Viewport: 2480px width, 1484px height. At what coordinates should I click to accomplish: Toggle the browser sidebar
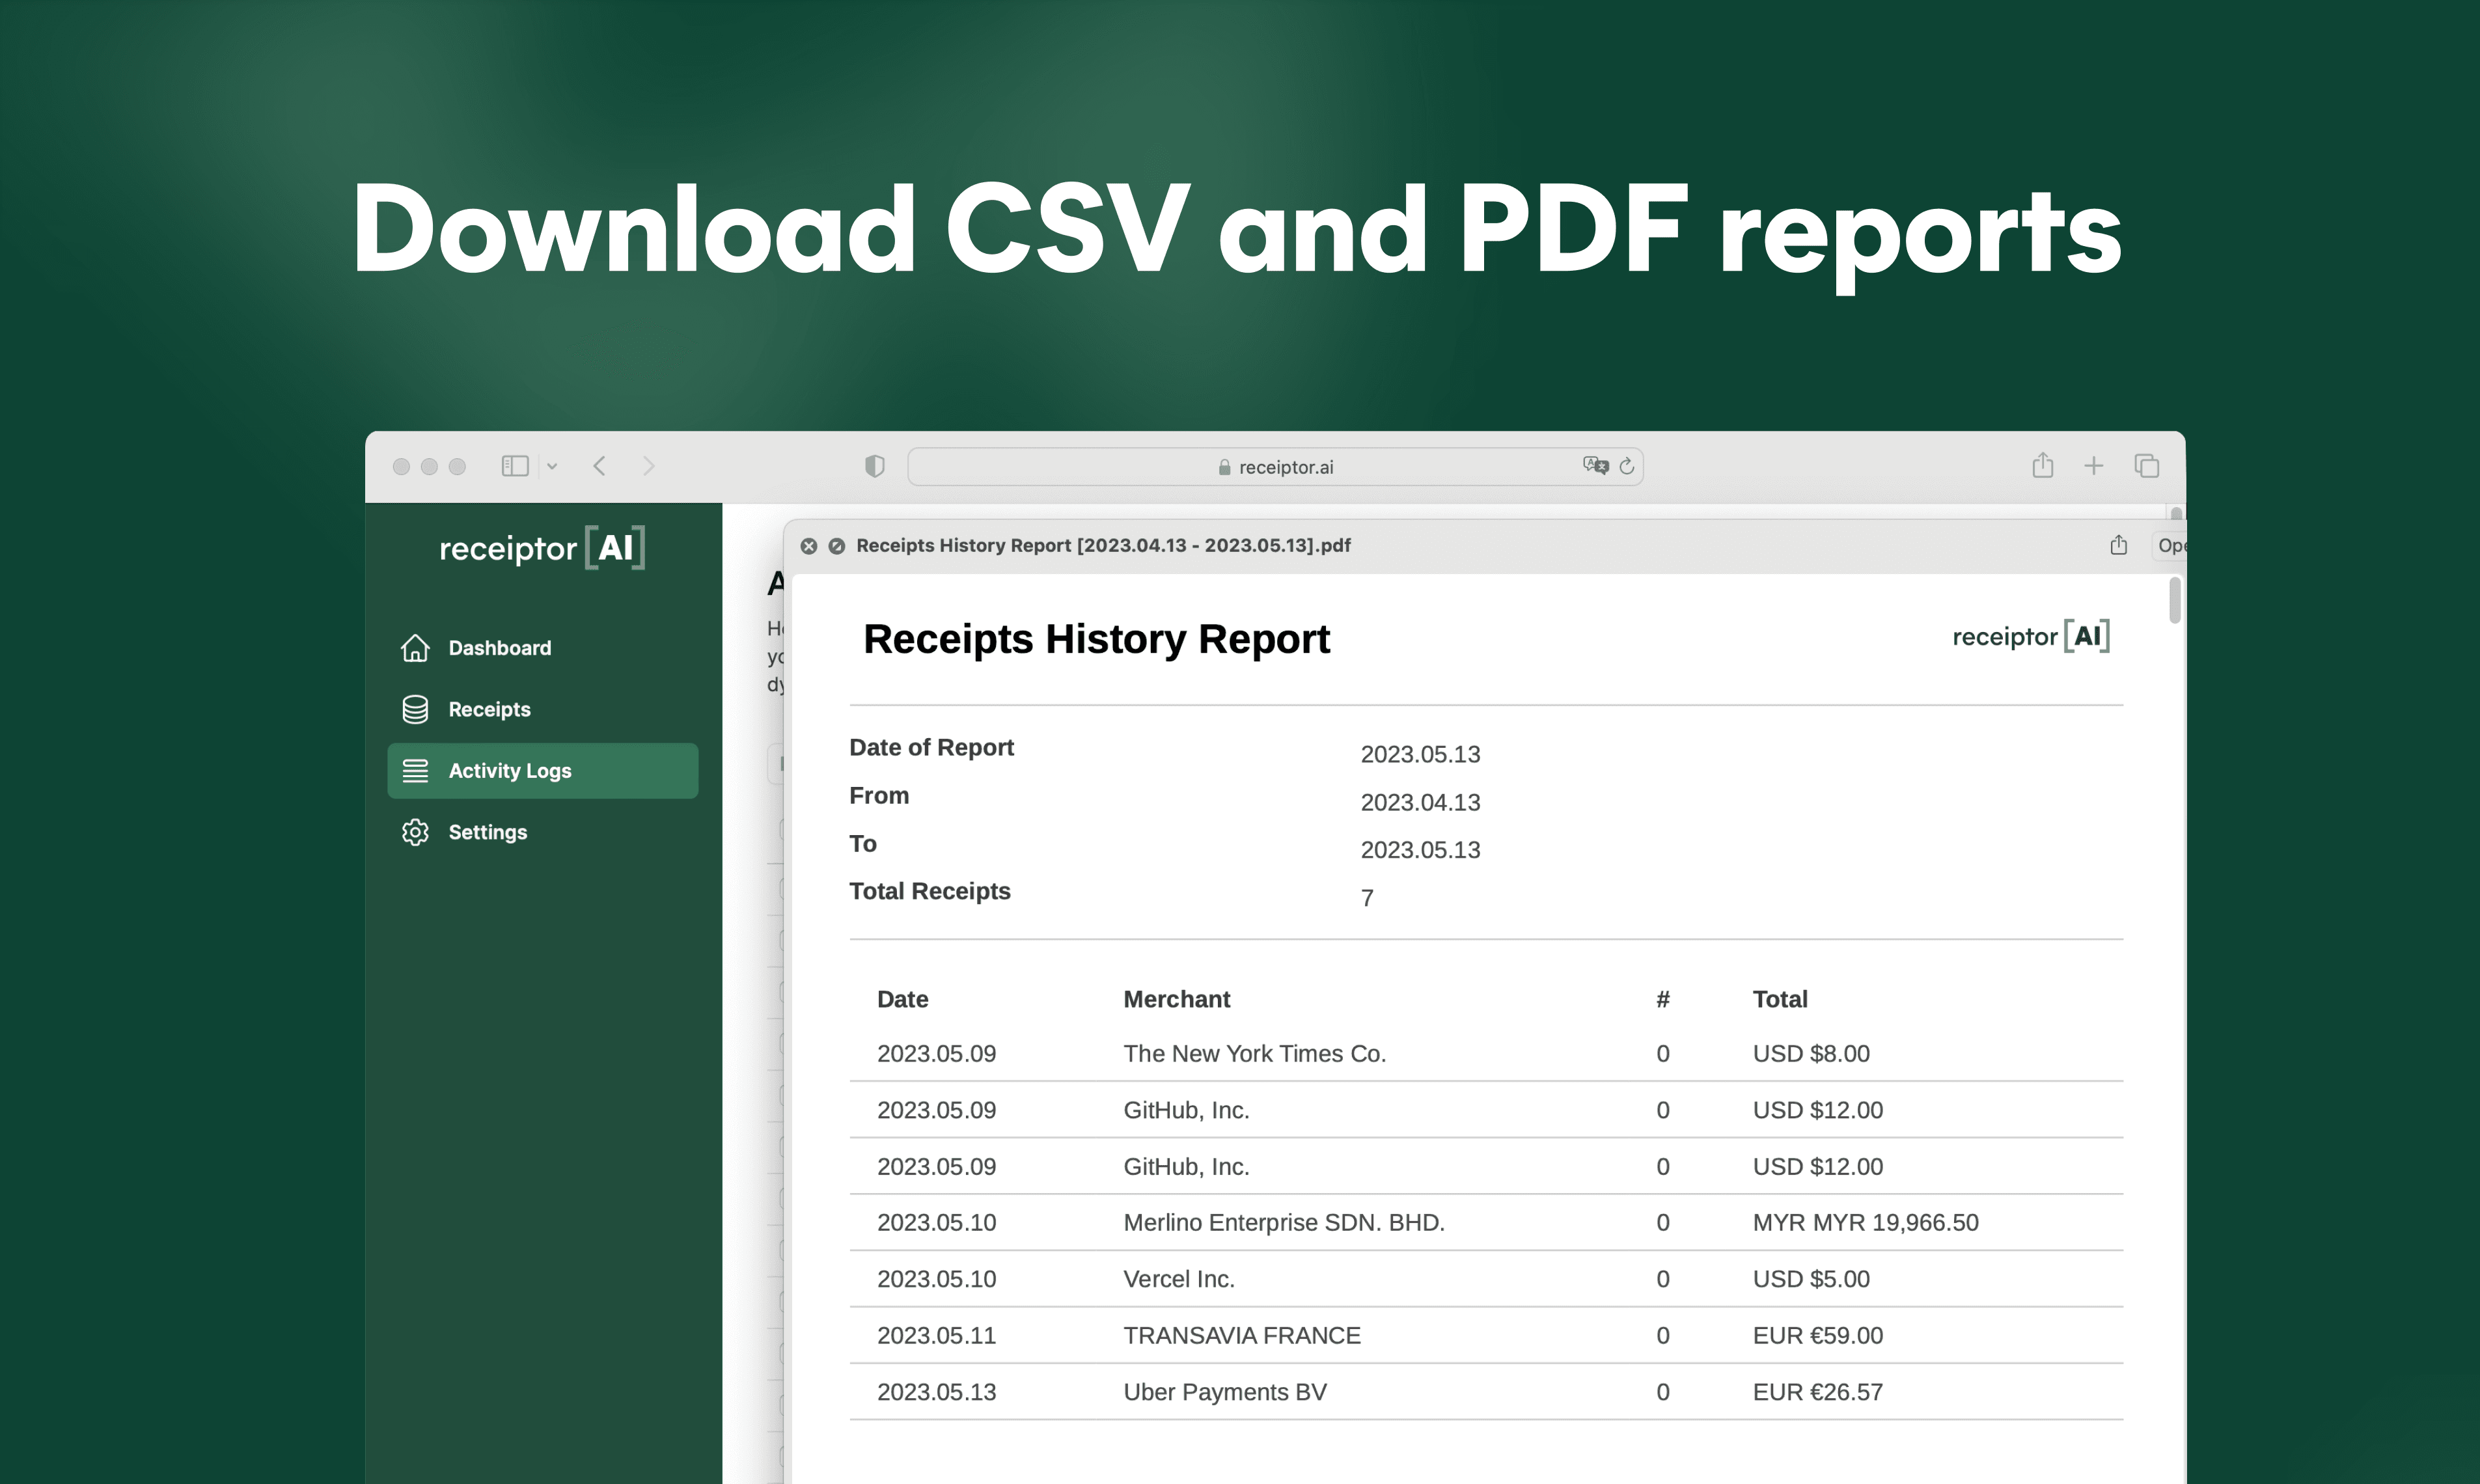coord(515,465)
